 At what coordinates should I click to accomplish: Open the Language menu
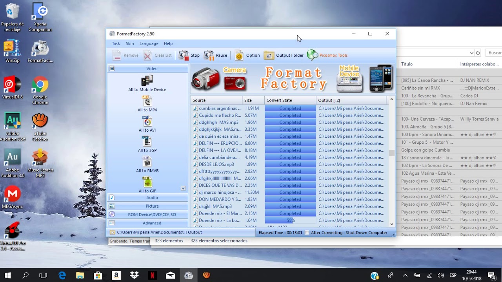(149, 43)
